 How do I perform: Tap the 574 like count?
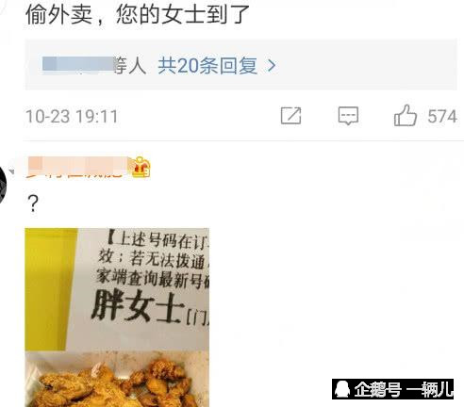(x=442, y=117)
